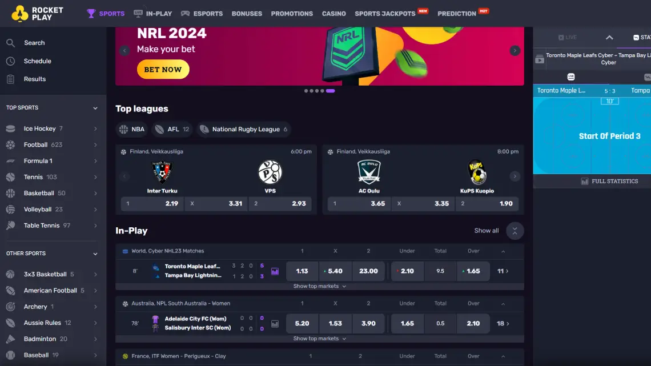The image size is (651, 366).
Task: Expand Show top markets under Toronto match
Action: click(x=319, y=286)
